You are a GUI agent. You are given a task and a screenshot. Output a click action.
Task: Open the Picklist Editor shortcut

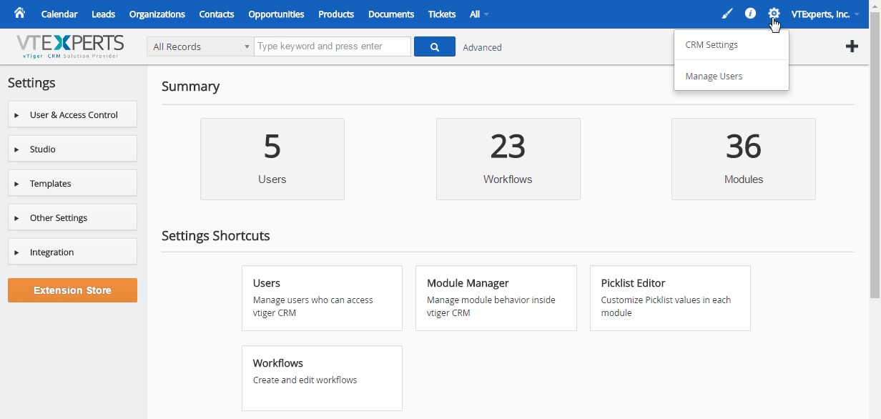670,298
